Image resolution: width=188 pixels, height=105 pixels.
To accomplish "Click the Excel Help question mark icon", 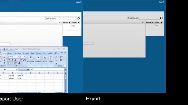I will pos(56,53).
